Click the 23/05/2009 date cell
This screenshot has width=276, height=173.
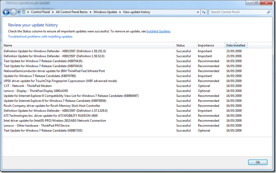tap(234, 56)
